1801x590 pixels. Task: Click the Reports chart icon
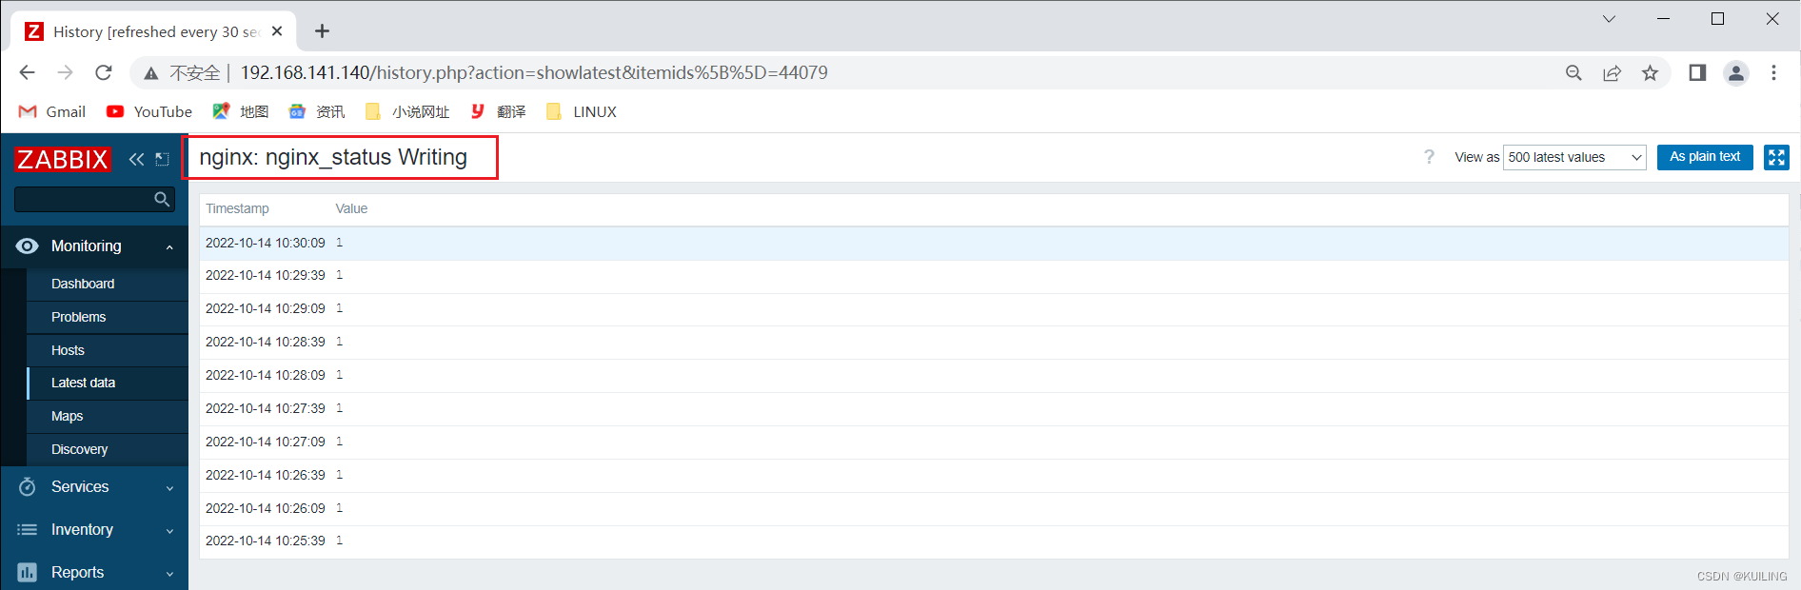(x=28, y=572)
